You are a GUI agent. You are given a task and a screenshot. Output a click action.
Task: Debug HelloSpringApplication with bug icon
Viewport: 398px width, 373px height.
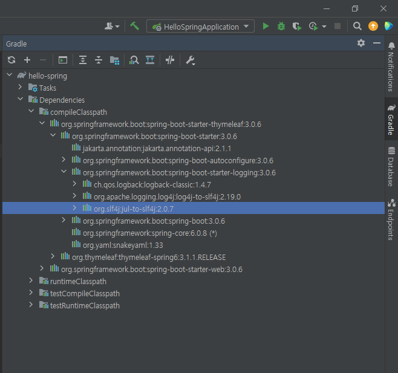coord(281,26)
